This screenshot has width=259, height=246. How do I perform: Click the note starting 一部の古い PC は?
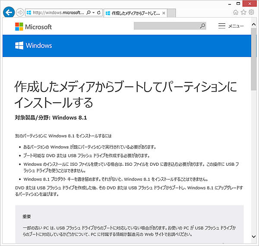pos(129,231)
